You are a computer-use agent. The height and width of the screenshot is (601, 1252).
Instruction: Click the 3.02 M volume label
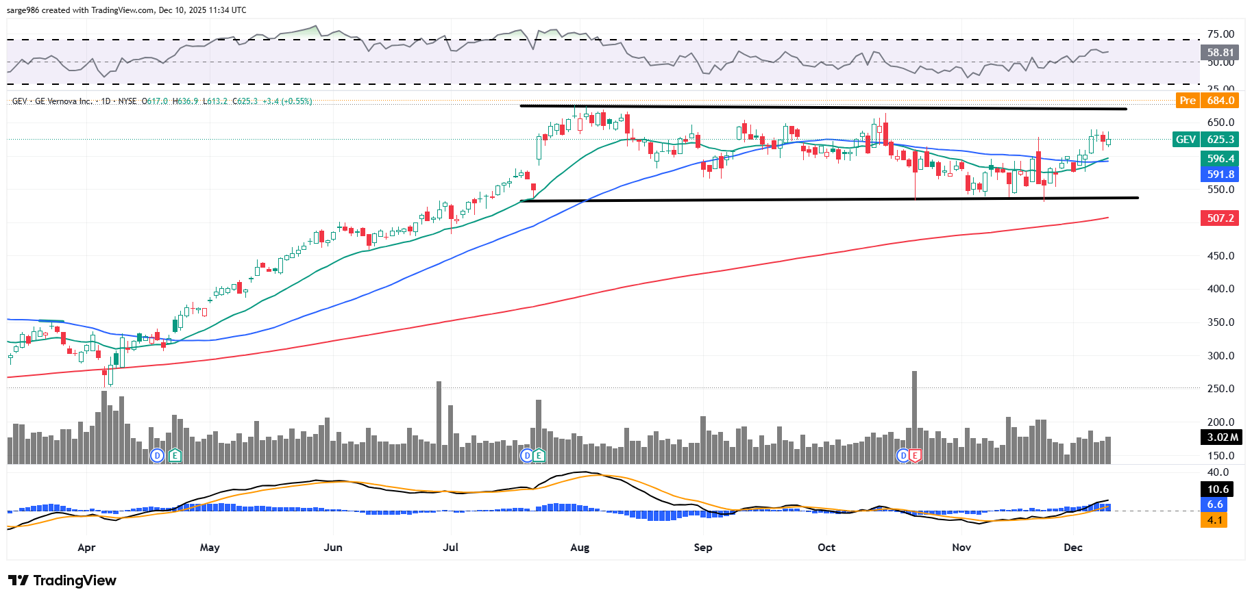(1222, 437)
